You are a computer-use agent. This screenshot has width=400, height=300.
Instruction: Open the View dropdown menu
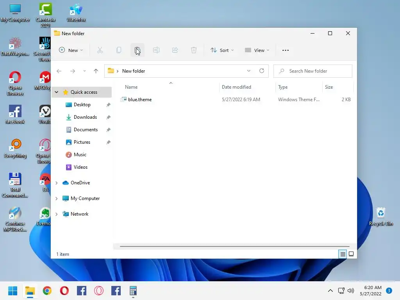[x=257, y=50]
